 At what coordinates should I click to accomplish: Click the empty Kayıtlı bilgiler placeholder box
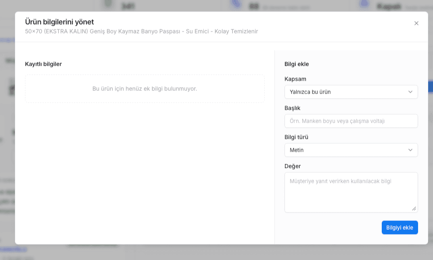(145, 89)
